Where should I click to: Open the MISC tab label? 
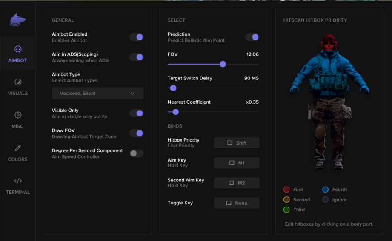tap(17, 126)
